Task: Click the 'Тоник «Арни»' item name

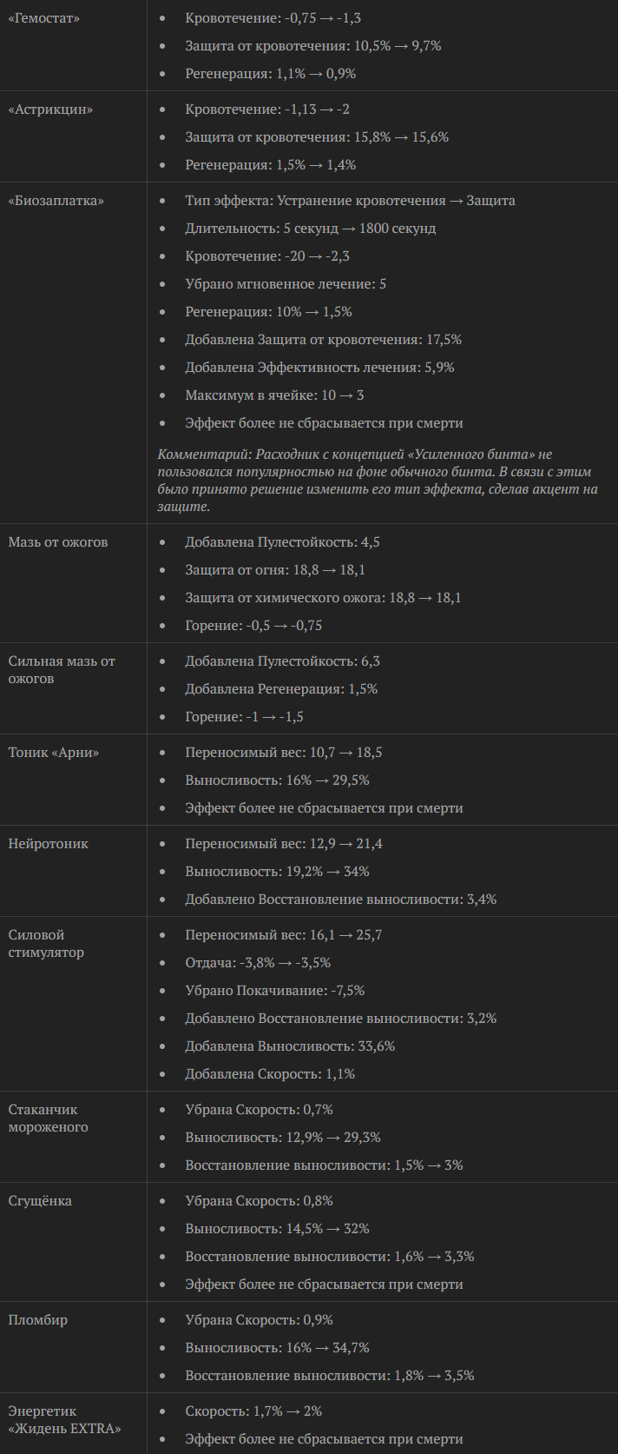Action: pyautogui.click(x=54, y=753)
